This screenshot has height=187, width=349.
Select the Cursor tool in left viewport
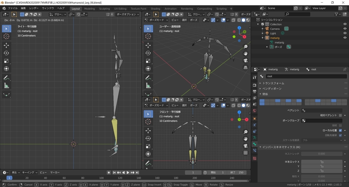tap(6, 36)
